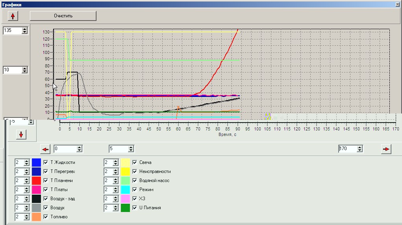Image resolution: width=402 pixels, height=225 pixels.
Task: Adjust the line width spinner for Т Пламени
Action: coord(26,180)
